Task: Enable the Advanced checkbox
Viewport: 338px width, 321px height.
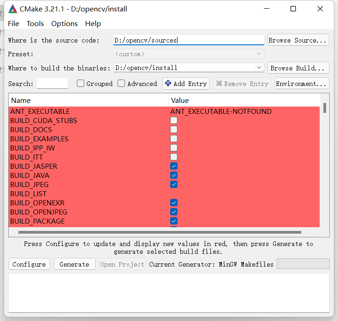Action: click(121, 83)
